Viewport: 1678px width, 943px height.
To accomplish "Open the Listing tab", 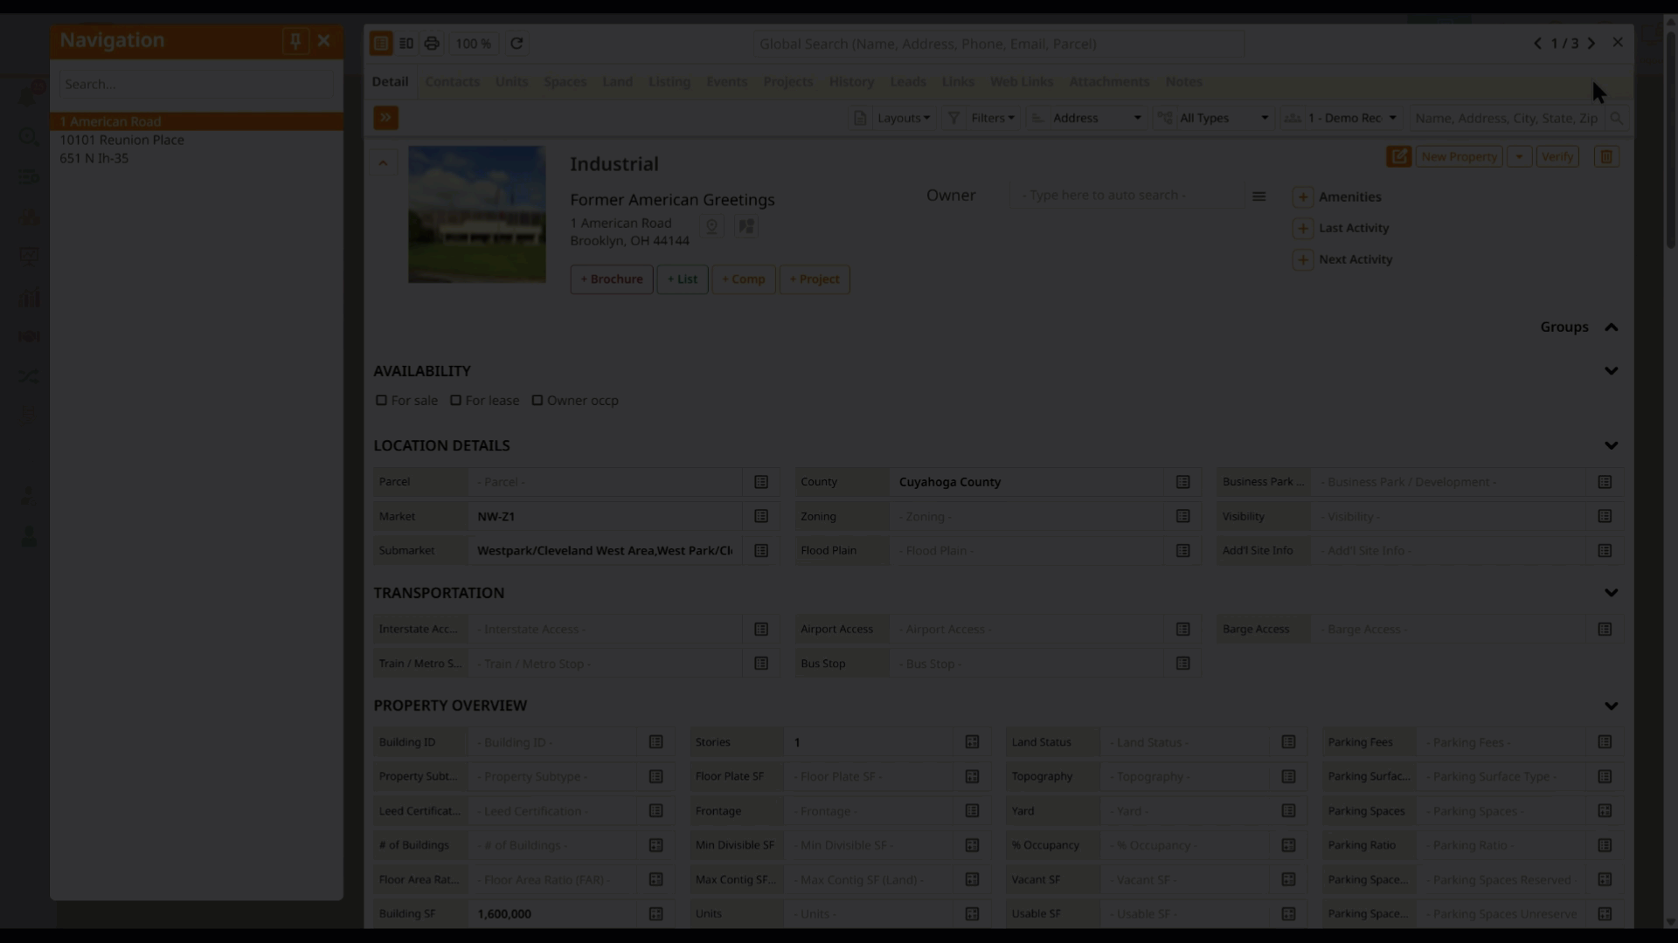I will [x=669, y=82].
